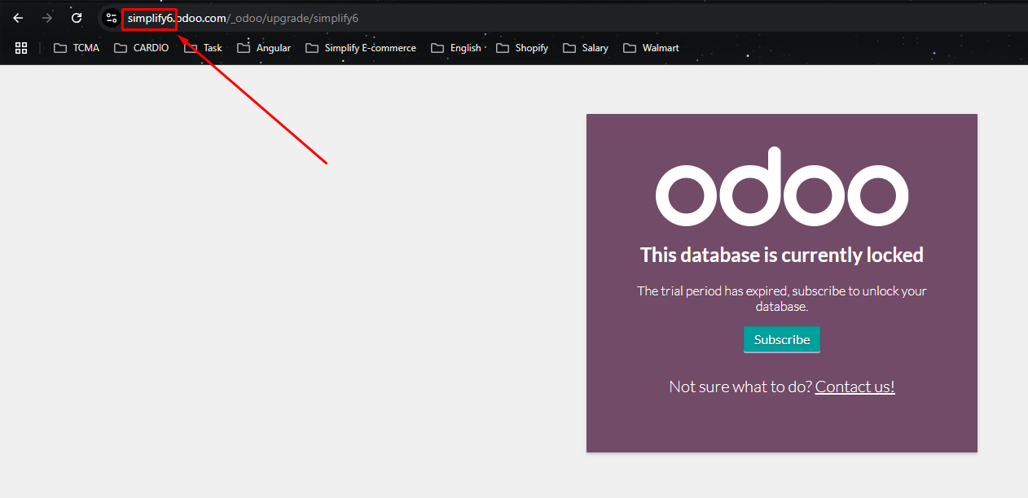This screenshot has width=1028, height=498.
Task: Open the Angular bookmarks folder
Action: 264,48
